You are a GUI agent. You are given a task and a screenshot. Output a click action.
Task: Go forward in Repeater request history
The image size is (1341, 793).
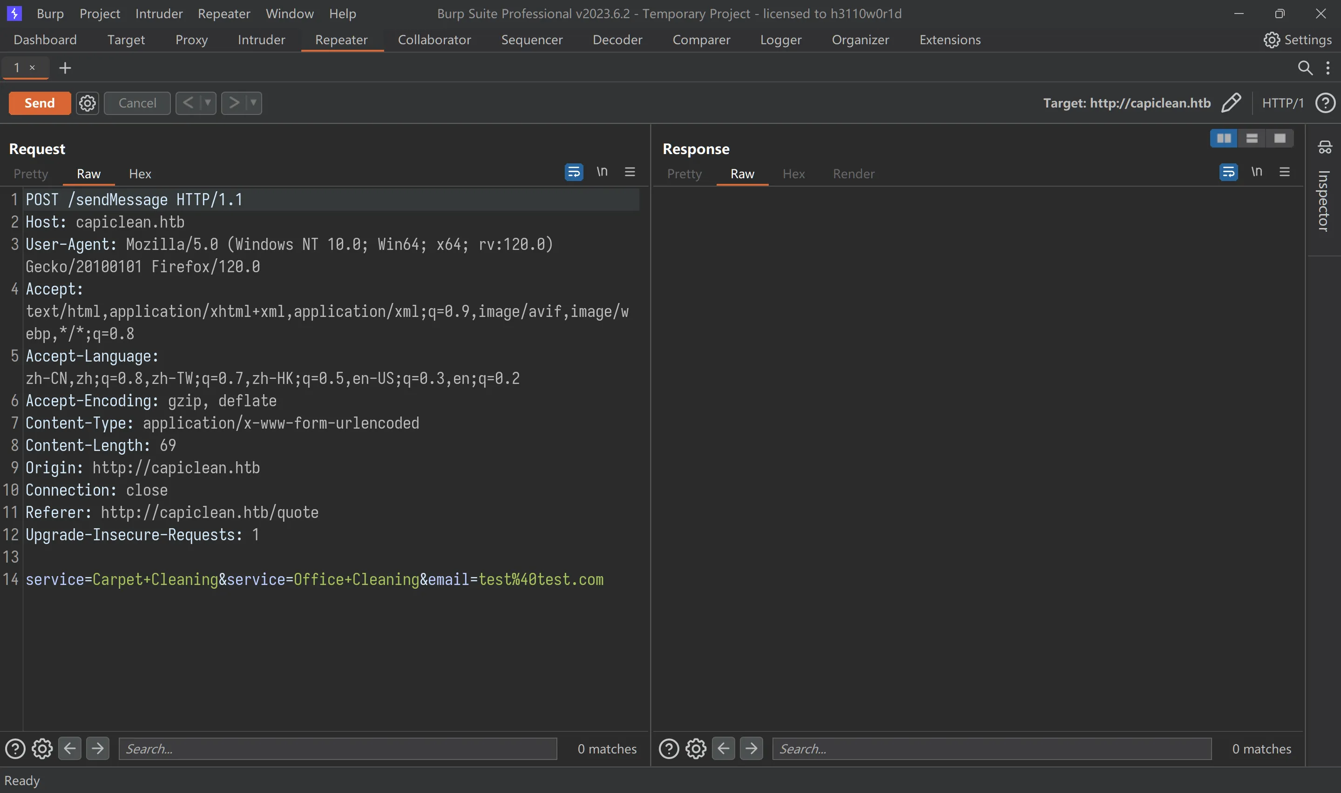click(x=234, y=102)
